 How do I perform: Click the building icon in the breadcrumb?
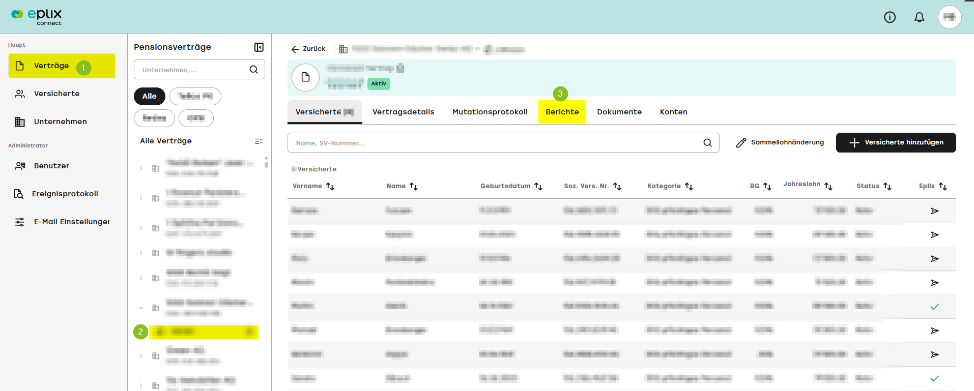click(x=343, y=49)
